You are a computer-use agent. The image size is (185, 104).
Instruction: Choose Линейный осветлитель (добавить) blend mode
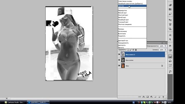click(132, 3)
